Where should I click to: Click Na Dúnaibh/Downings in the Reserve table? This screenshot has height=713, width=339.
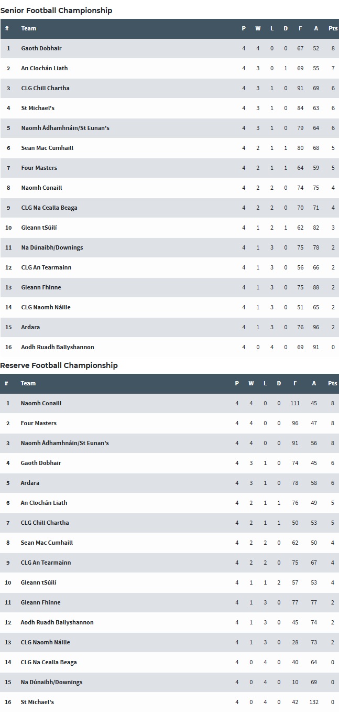(x=51, y=682)
